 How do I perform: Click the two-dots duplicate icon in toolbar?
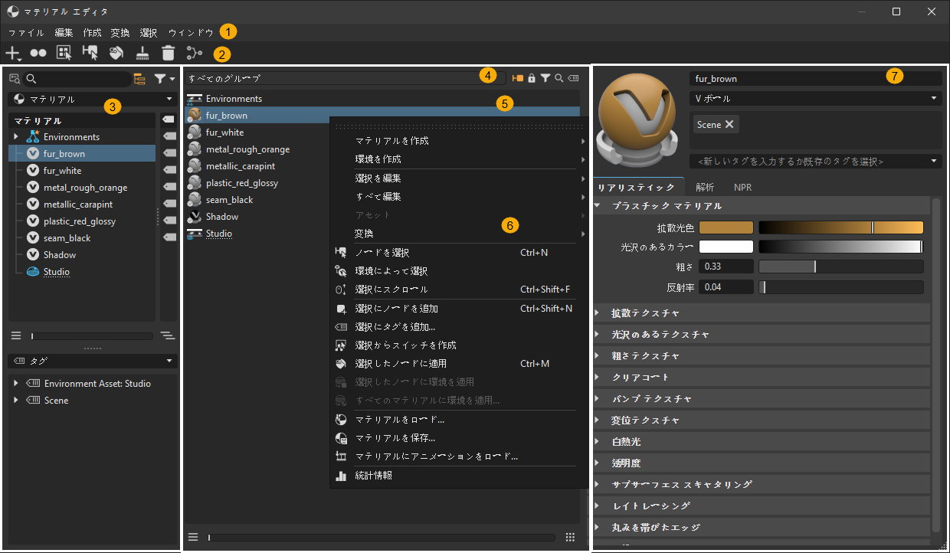pos(38,54)
